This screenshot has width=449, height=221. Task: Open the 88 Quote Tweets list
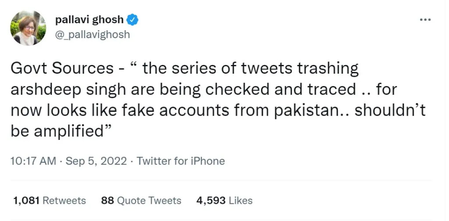click(x=141, y=201)
